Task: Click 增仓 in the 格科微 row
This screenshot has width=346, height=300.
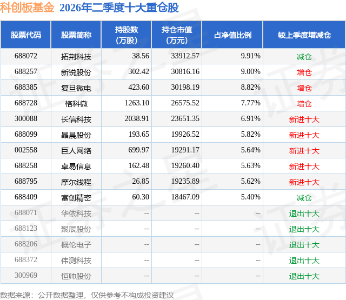Action: coord(304,104)
